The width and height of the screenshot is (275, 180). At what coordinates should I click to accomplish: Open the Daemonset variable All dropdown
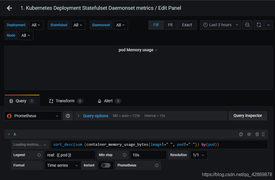pyautogui.click(x=121, y=25)
